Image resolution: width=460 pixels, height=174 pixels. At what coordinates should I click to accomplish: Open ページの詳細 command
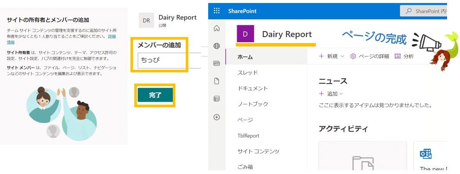(370, 56)
